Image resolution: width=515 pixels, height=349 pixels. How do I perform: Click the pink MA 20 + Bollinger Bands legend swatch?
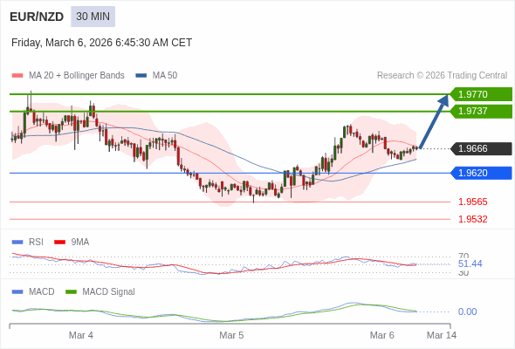click(17, 76)
